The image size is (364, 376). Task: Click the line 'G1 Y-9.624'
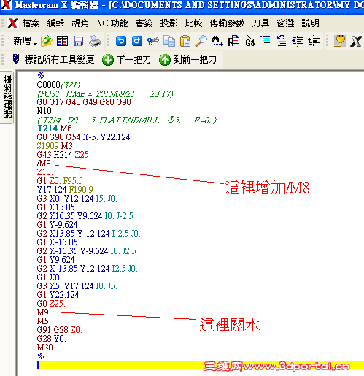tap(57, 225)
